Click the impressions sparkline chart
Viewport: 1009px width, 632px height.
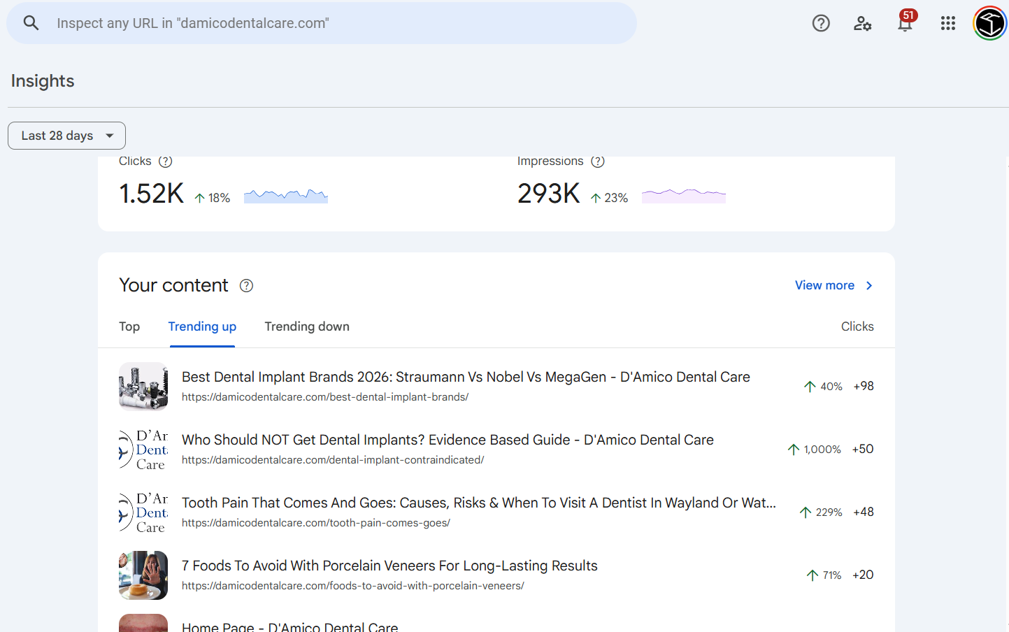(684, 196)
